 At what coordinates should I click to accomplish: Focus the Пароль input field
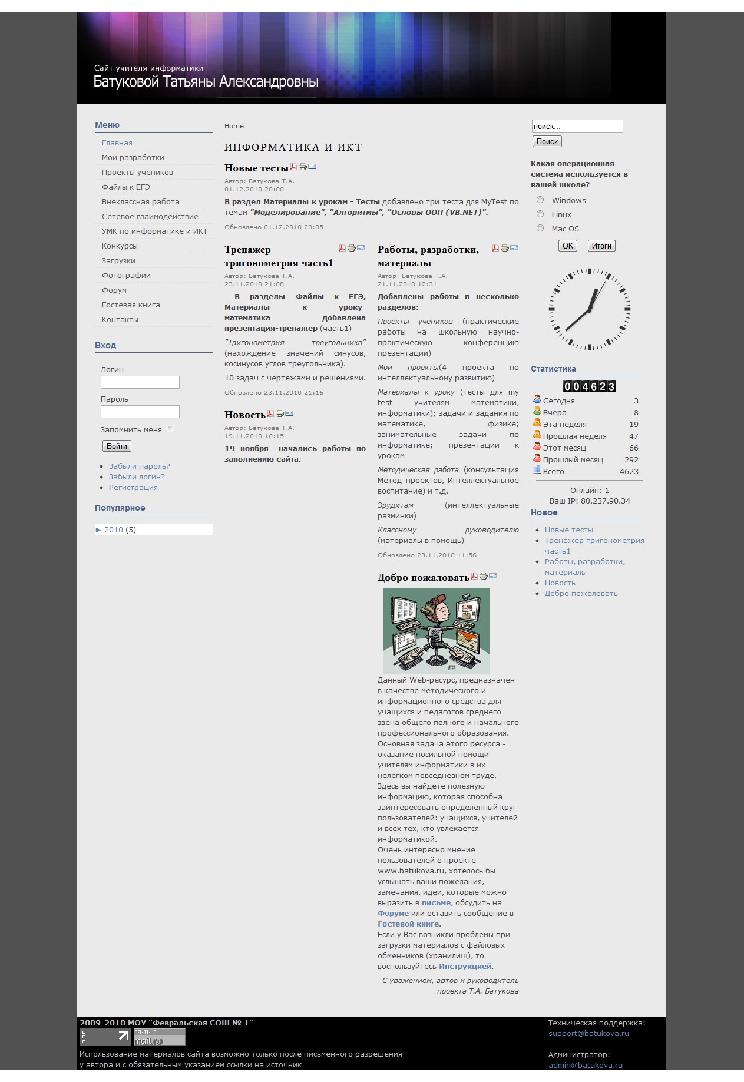pyautogui.click(x=140, y=412)
